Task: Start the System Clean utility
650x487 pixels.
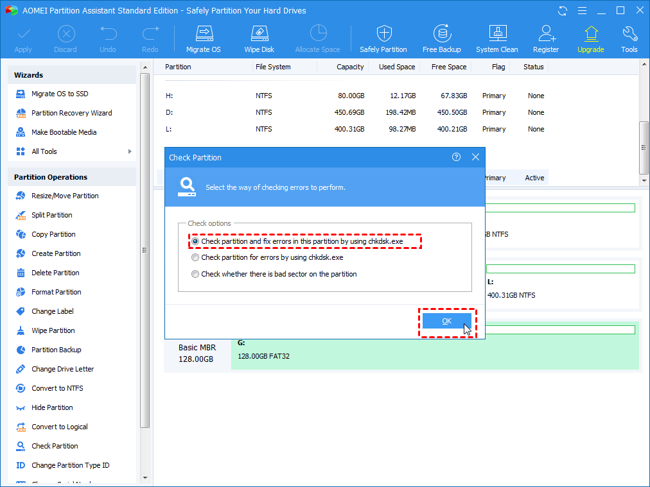Action: 496,39
